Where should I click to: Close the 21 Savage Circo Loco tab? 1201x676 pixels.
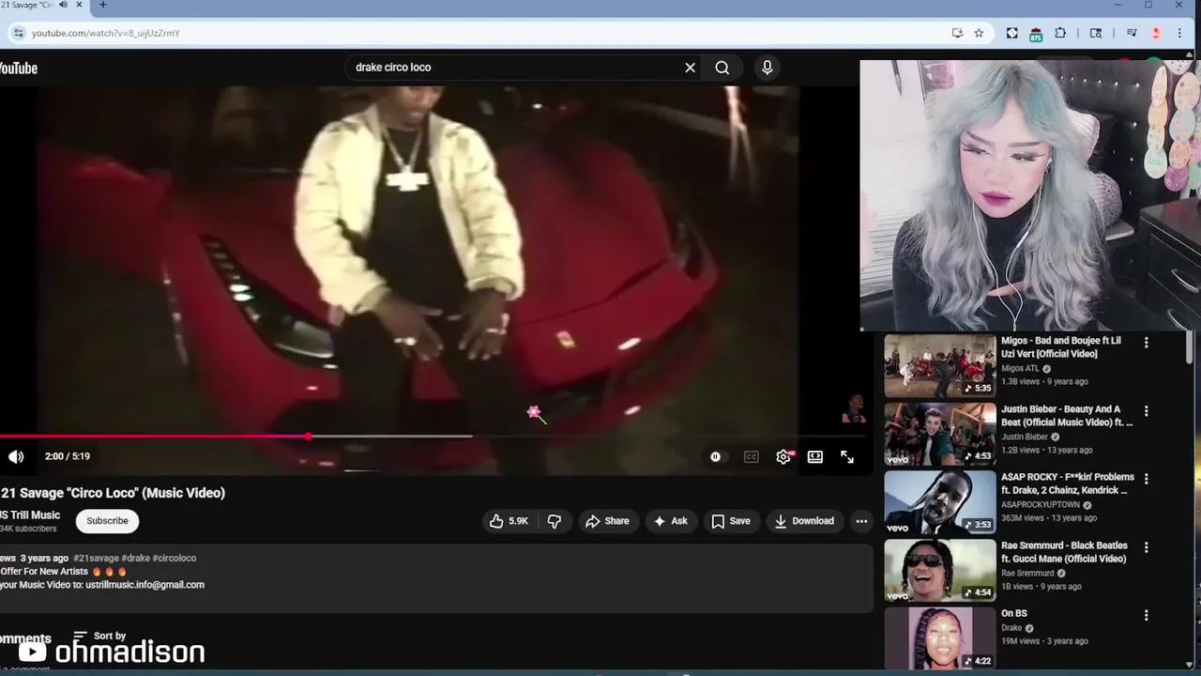(x=81, y=6)
